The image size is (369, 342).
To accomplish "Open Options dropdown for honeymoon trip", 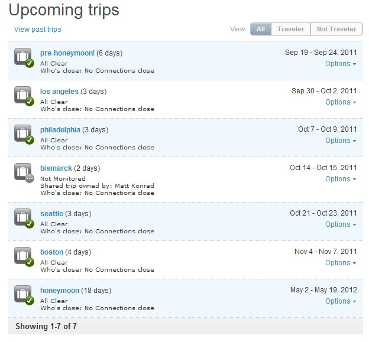I will tap(341, 301).
